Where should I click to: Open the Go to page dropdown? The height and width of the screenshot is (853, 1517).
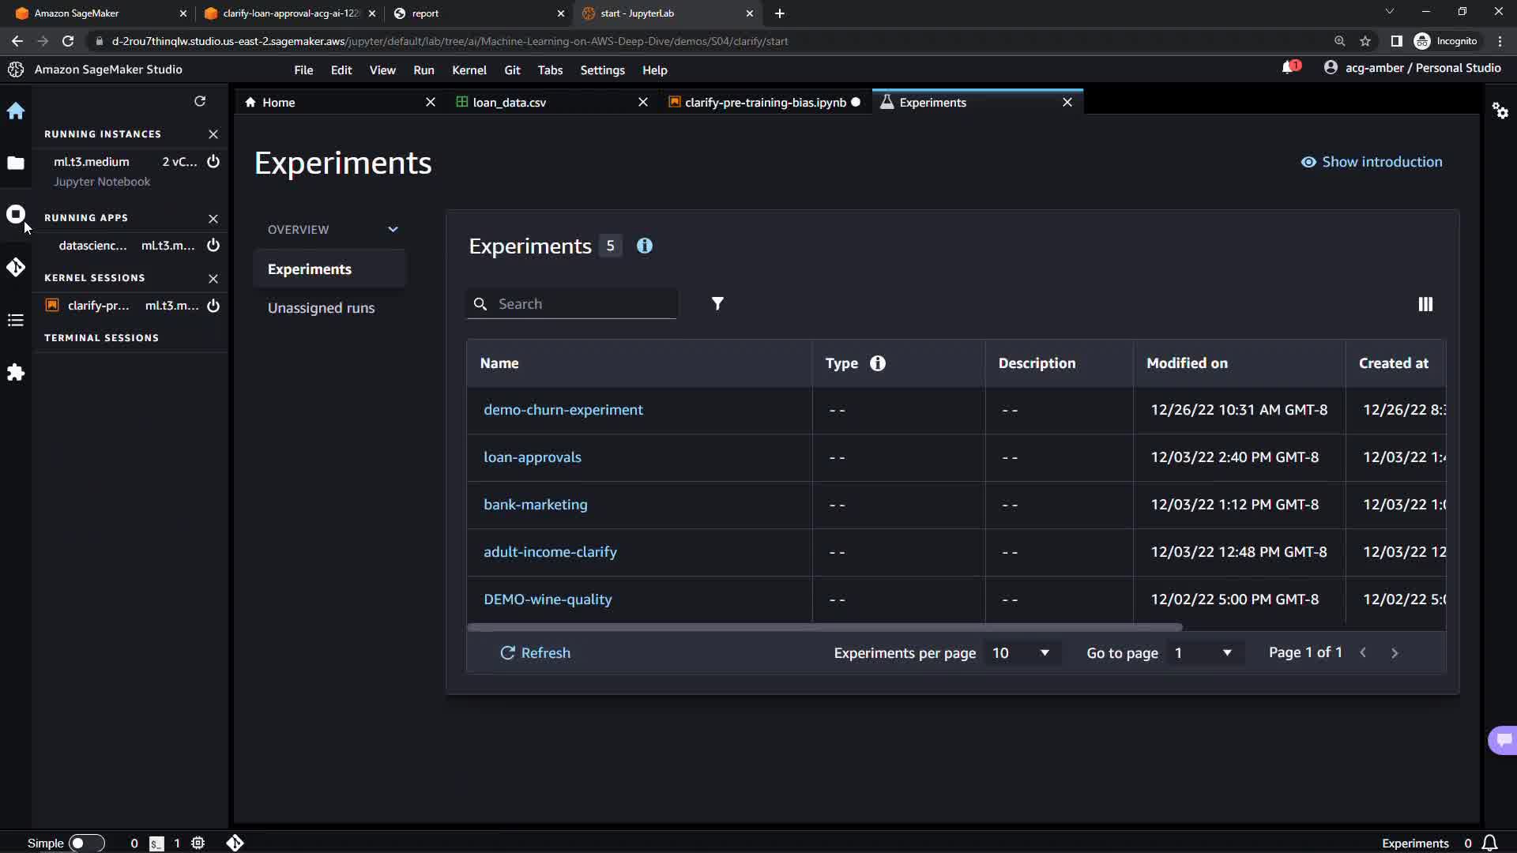[x=1203, y=653]
